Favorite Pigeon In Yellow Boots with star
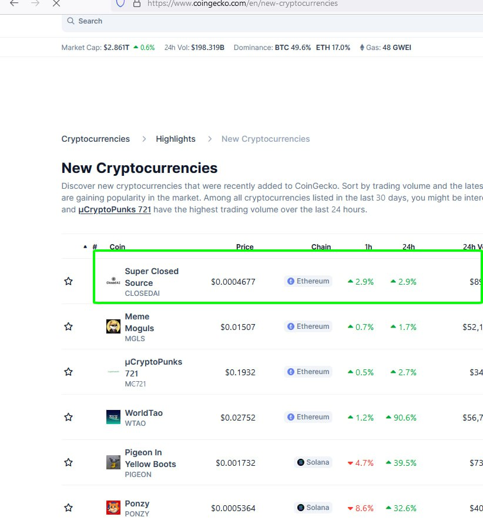This screenshot has width=483, height=527. [x=69, y=462]
